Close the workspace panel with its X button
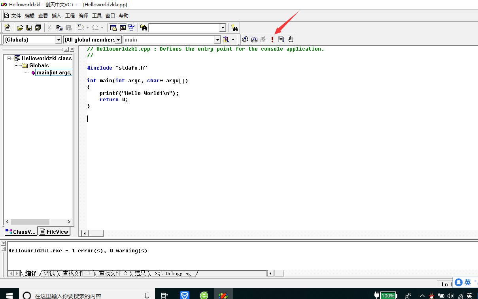The height and width of the screenshot is (299, 478). point(72,49)
